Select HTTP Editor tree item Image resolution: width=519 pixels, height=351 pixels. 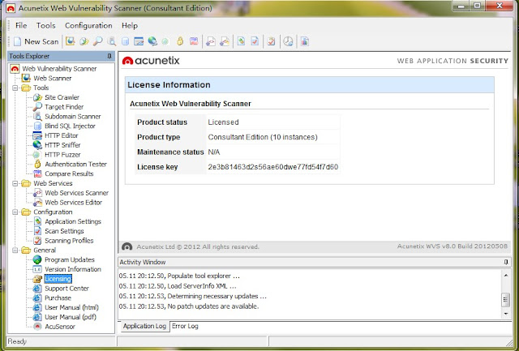62,135
